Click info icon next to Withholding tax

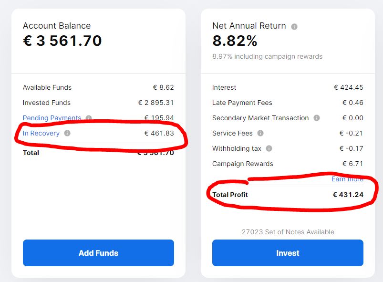[x=269, y=148]
